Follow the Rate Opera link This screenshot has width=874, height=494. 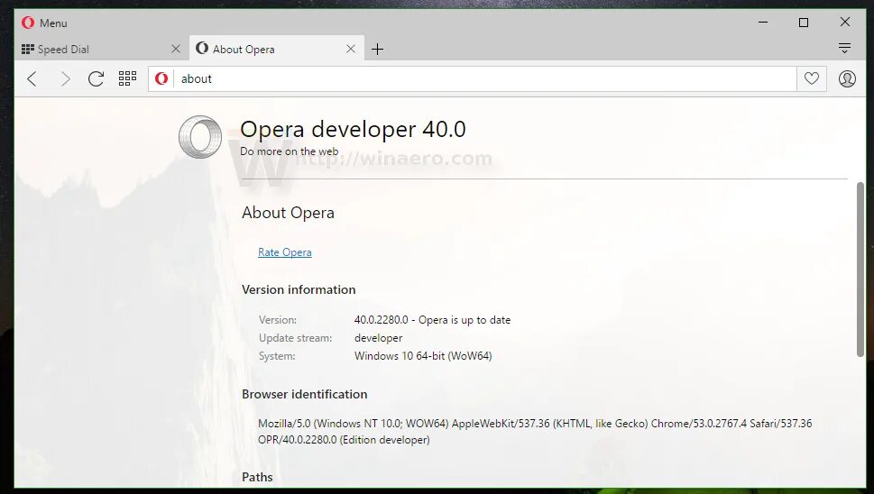[285, 252]
